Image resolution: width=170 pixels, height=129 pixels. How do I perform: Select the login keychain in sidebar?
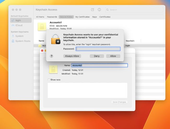tap(18, 20)
